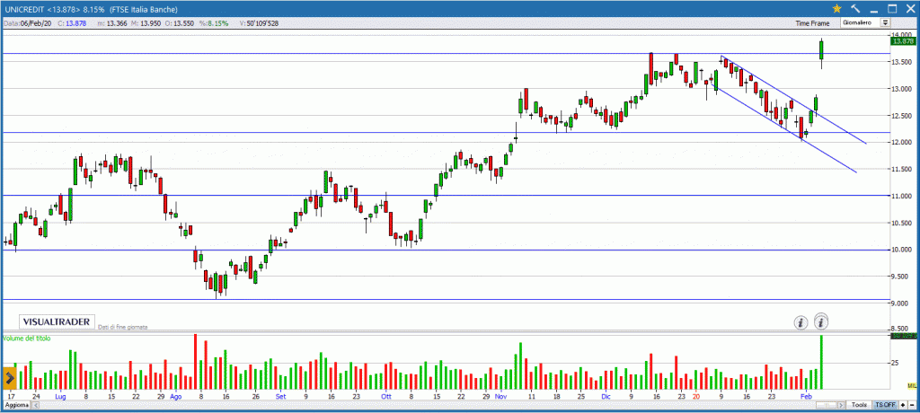Click the volume value "V: 50'109'528"

point(260,23)
